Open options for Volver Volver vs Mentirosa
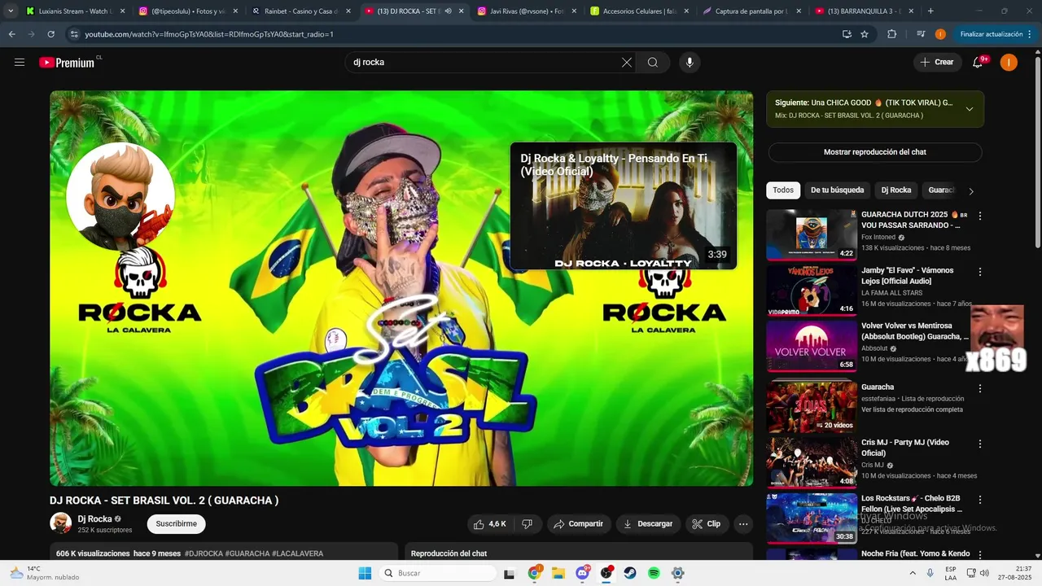 point(980,326)
